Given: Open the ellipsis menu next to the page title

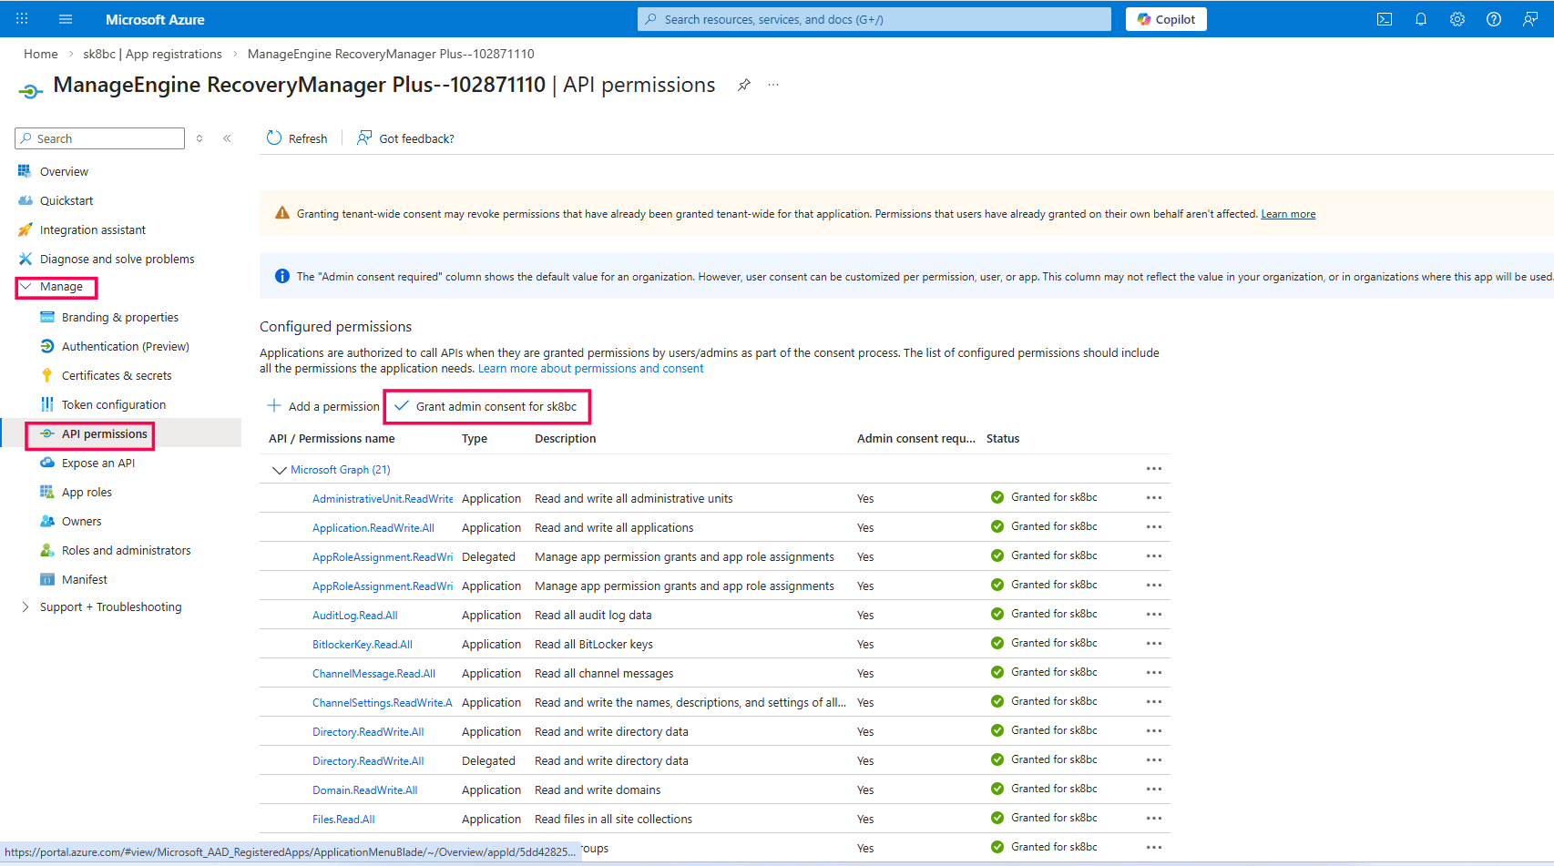Looking at the screenshot, I should pos(773,85).
